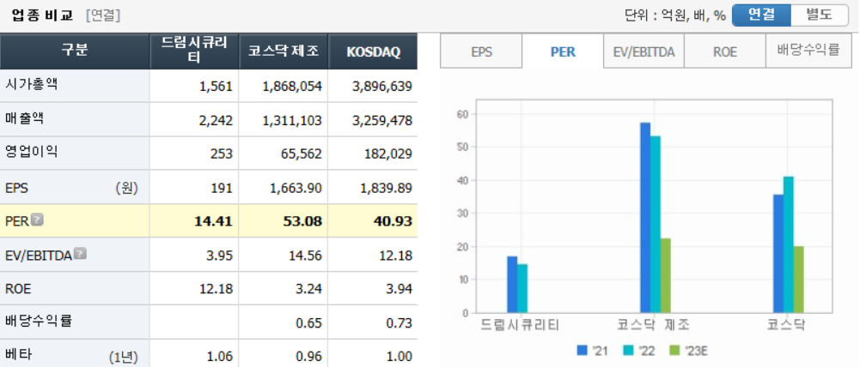The width and height of the screenshot is (866, 367).
Task: Click the beta value 1.06
Action: point(218,357)
